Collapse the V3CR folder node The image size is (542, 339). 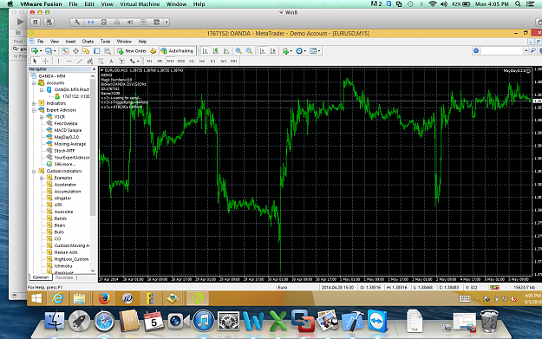coord(42,117)
